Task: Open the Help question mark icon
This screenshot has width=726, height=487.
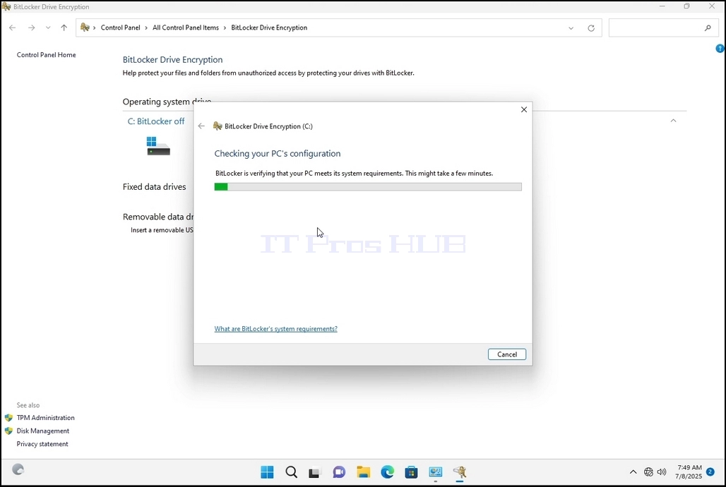Action: 720,48
